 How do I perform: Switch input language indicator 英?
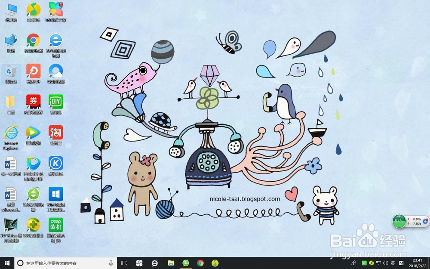(393, 263)
